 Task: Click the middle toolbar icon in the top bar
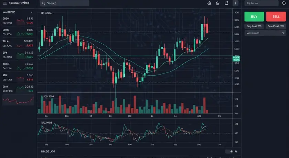(x=218, y=3)
